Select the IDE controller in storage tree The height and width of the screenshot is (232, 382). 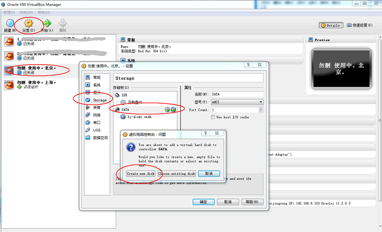(x=145, y=95)
